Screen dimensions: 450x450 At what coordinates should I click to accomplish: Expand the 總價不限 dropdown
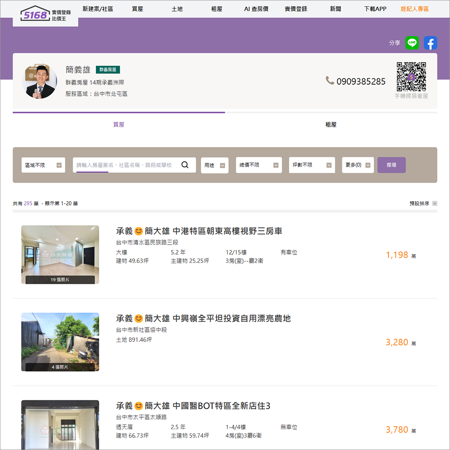(x=259, y=165)
